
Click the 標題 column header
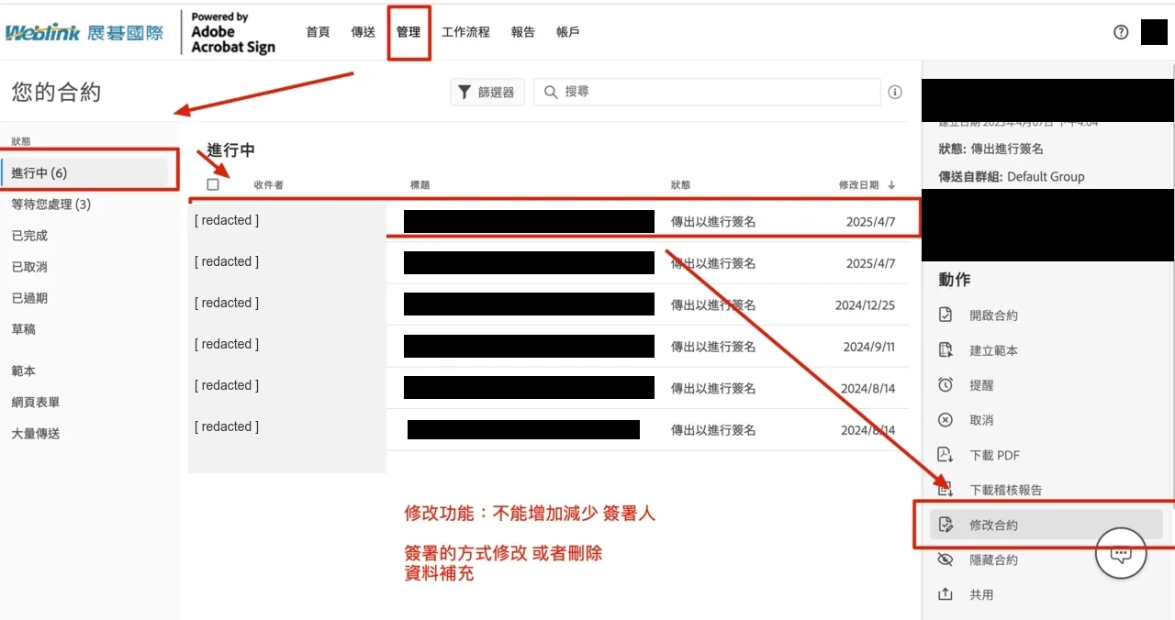(x=420, y=185)
